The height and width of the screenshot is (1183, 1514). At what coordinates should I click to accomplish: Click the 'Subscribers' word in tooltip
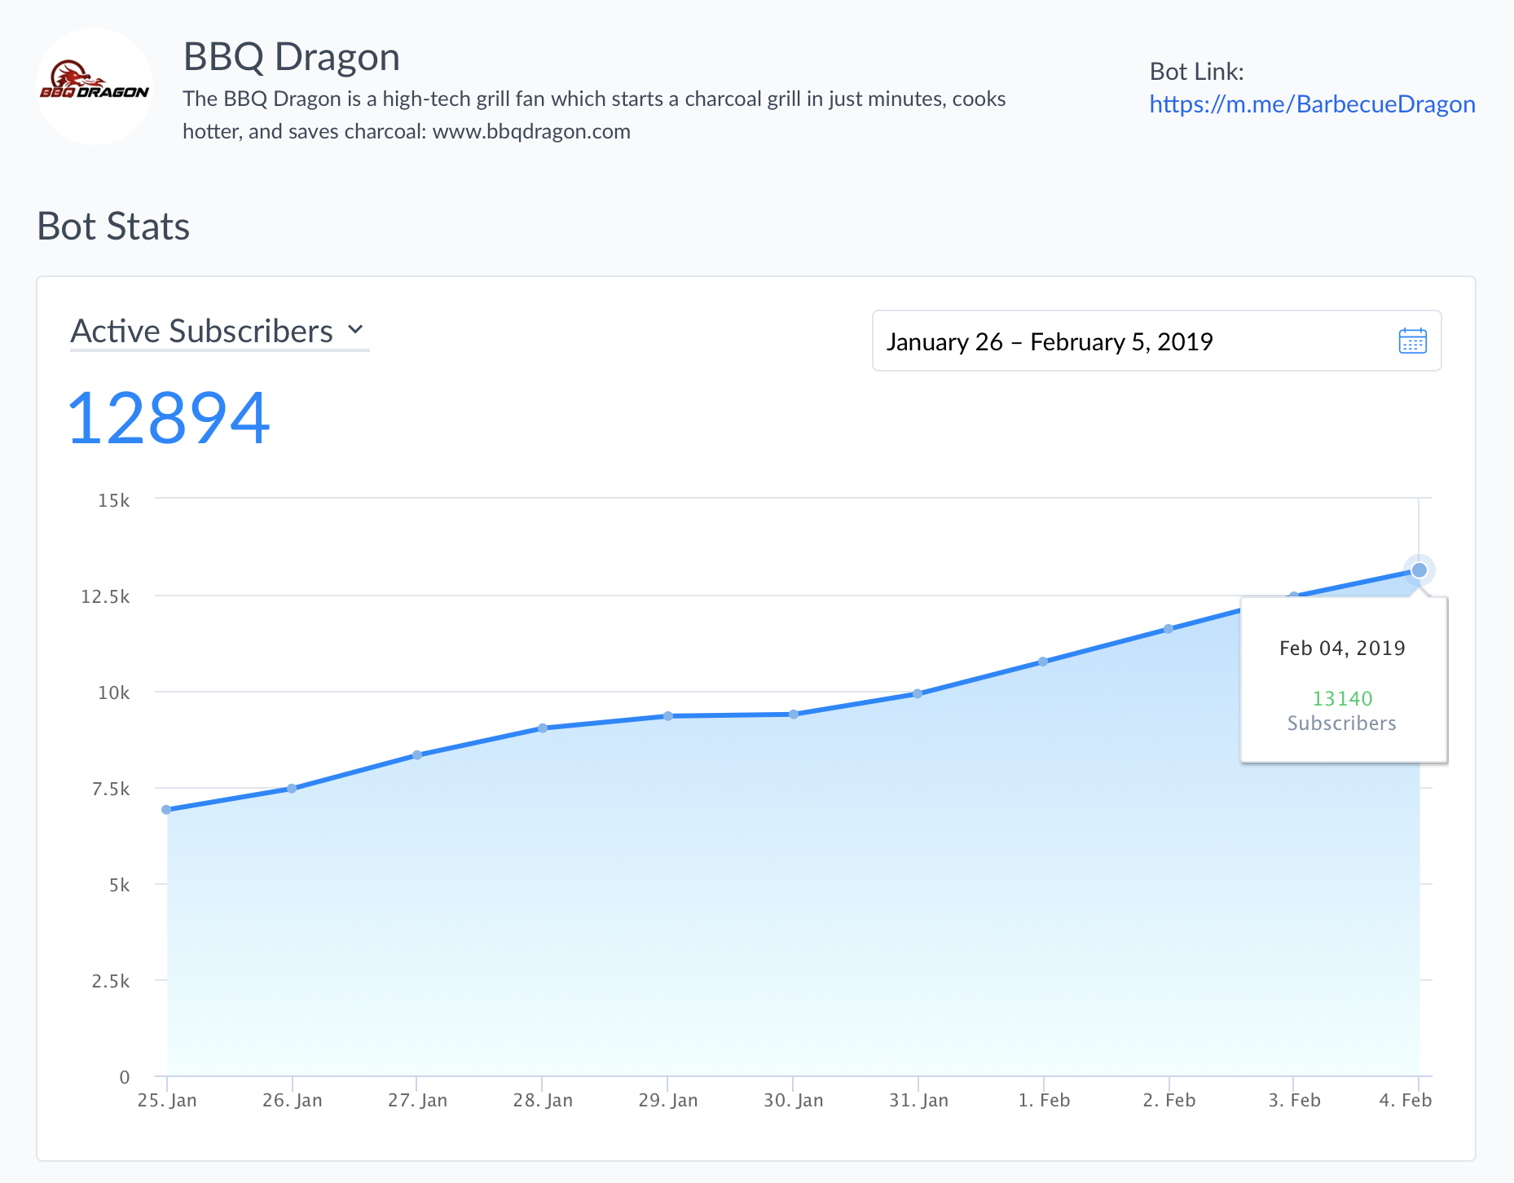pos(1341,723)
